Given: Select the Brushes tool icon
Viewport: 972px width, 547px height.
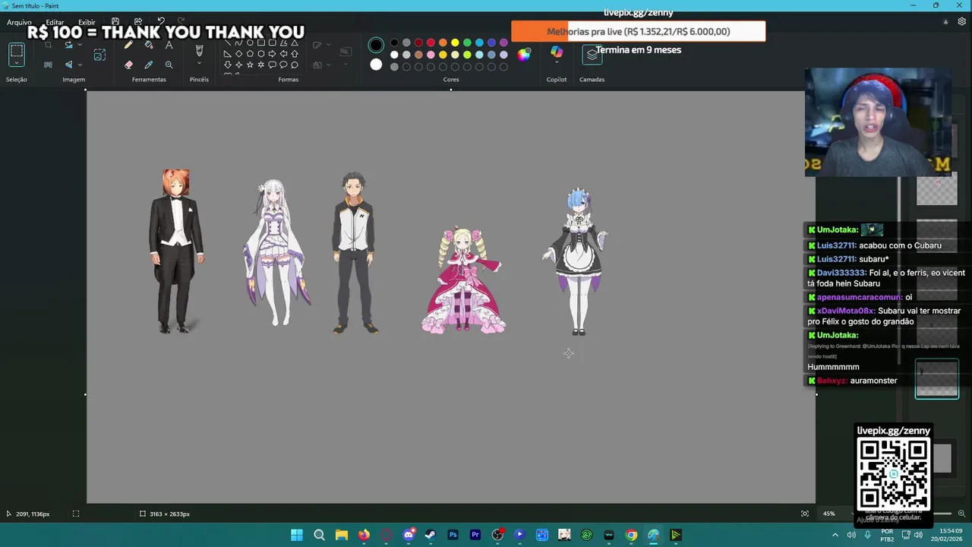Looking at the screenshot, I should coord(199,50).
